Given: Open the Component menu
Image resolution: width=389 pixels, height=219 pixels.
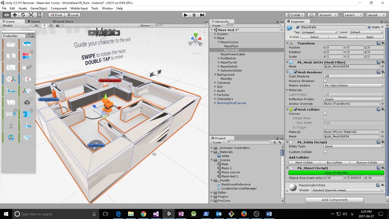Looking at the screenshot, I should coord(59,8).
